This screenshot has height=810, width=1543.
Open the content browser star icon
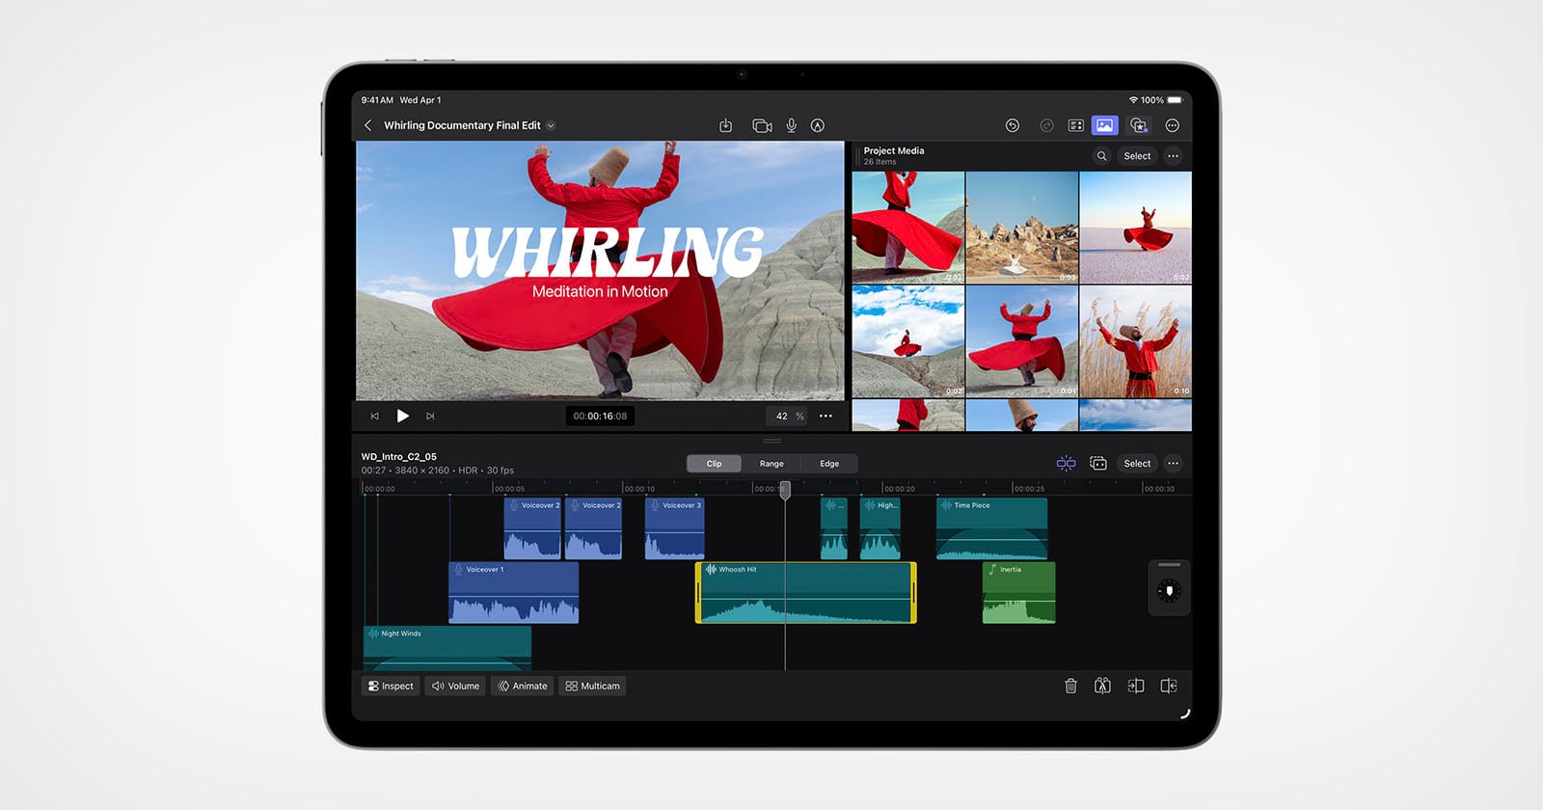1139,125
